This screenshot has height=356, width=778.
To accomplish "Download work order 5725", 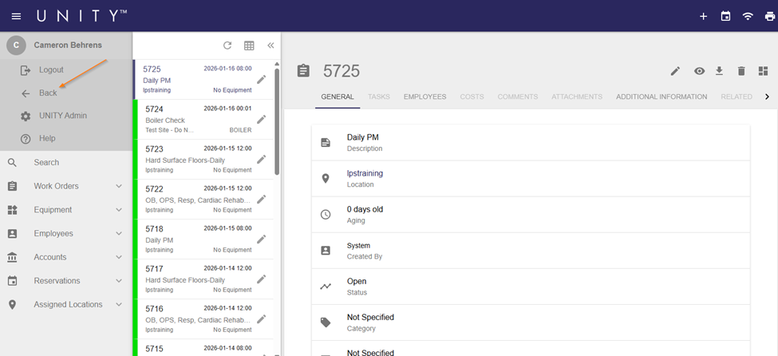I will 719,71.
